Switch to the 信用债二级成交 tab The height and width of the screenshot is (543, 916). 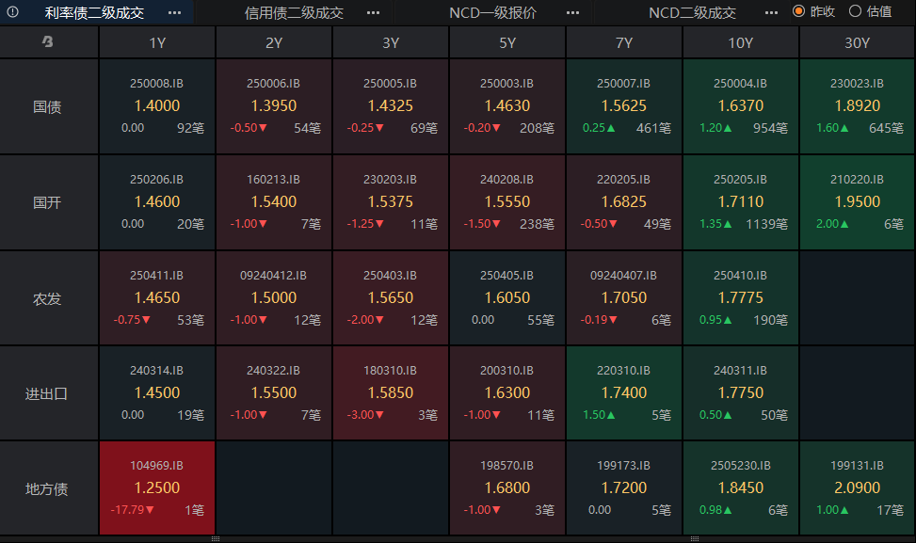pos(294,12)
